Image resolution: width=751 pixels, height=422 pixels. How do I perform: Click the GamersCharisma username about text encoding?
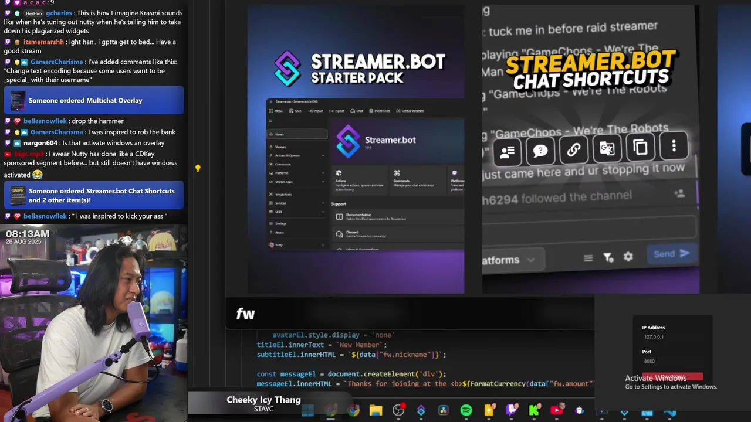[56, 62]
